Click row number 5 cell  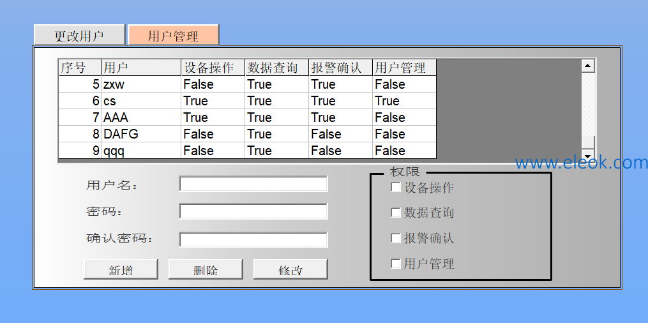[80, 84]
